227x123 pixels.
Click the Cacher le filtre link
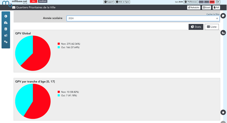coord(213,14)
